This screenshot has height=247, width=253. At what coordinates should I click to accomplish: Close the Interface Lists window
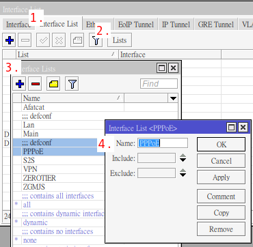173,68
